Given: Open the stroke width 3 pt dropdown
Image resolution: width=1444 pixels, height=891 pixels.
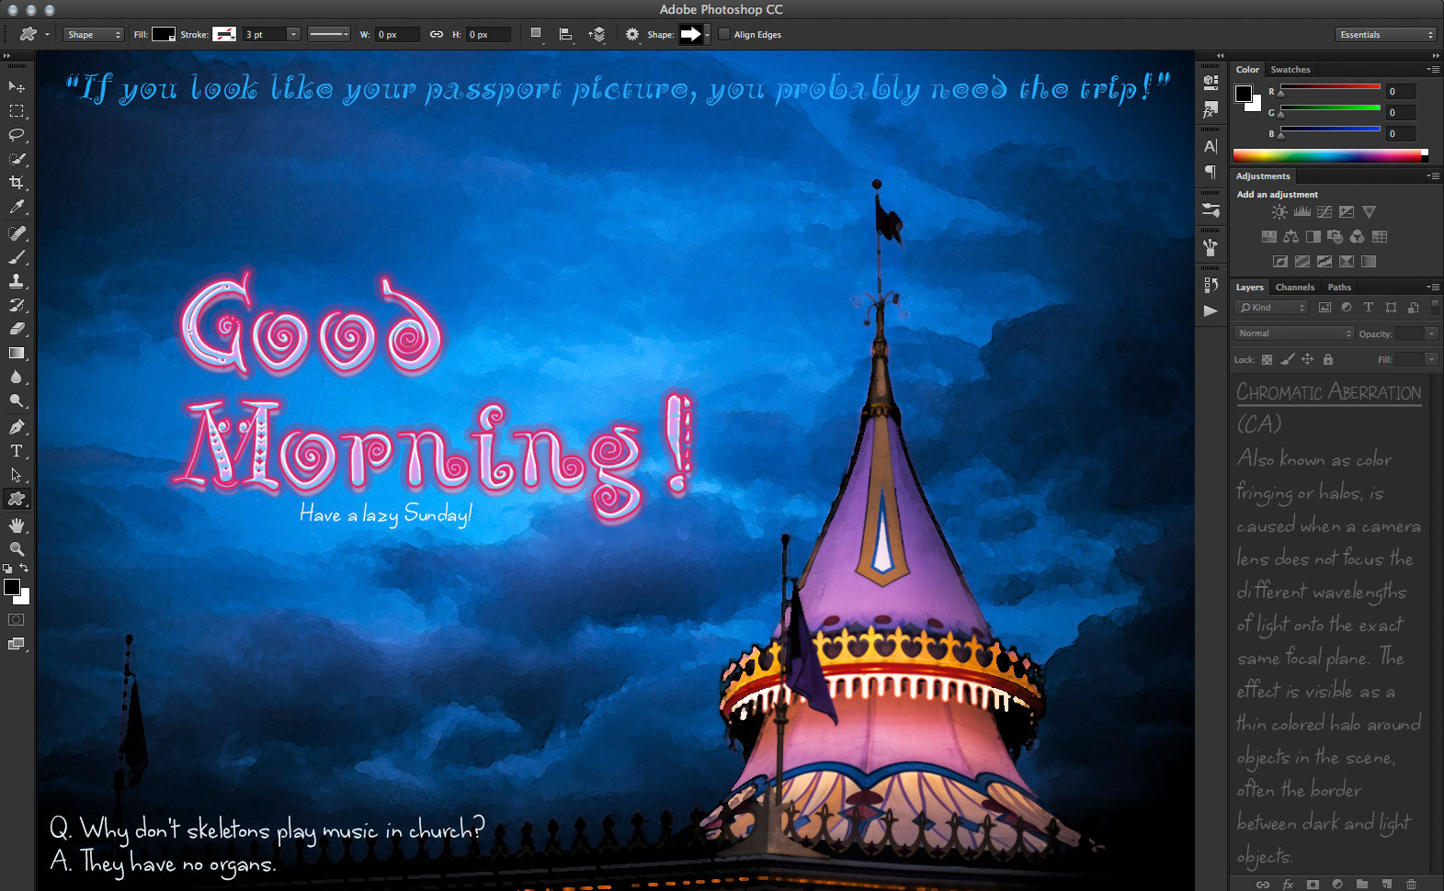Looking at the screenshot, I should [x=293, y=35].
